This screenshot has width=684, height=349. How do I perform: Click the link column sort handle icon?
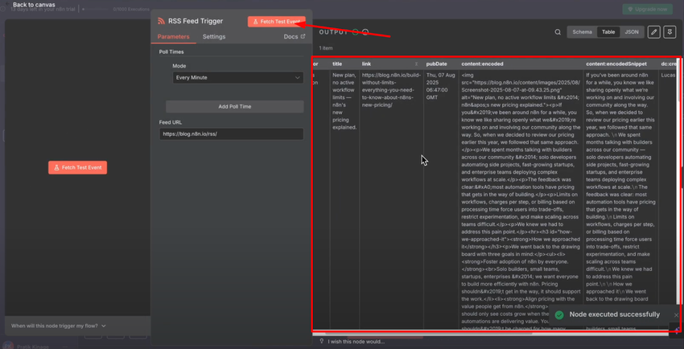416,64
